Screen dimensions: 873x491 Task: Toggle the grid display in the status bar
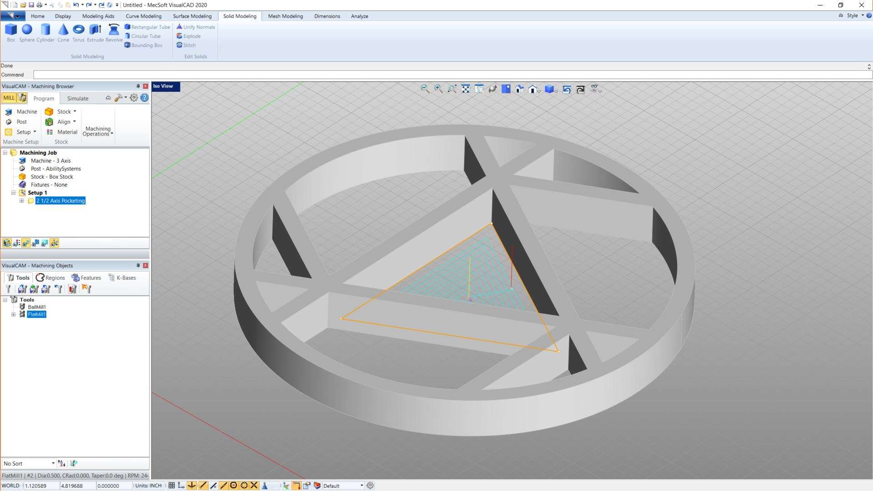coord(171,486)
